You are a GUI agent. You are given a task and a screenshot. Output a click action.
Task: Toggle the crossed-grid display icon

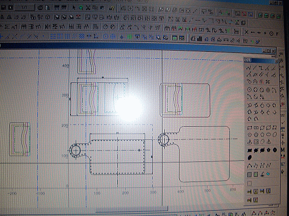pyautogui.click(x=82, y=36)
